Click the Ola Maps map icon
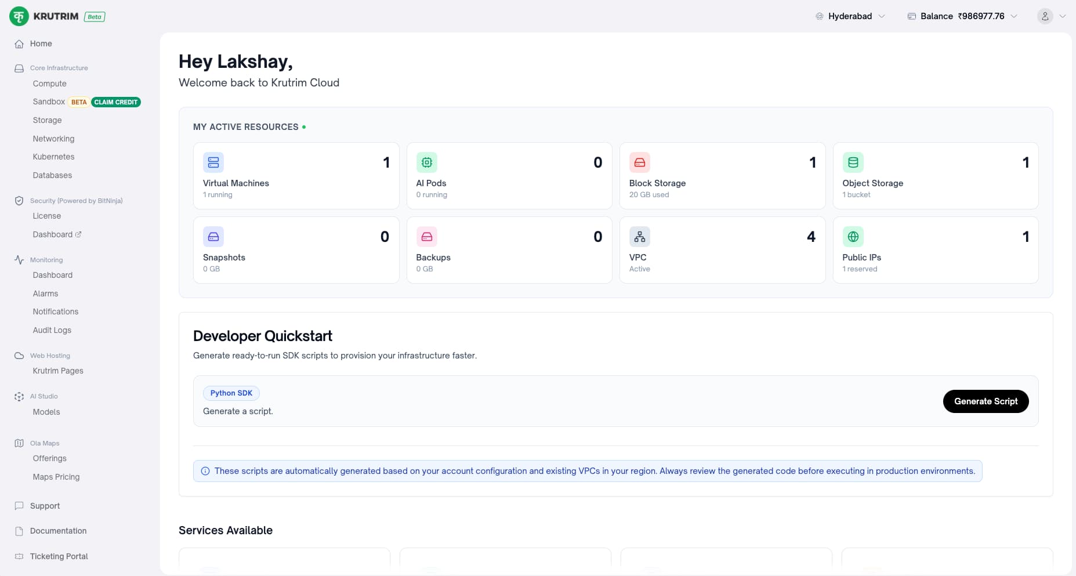This screenshot has height=576, width=1076. [x=19, y=443]
